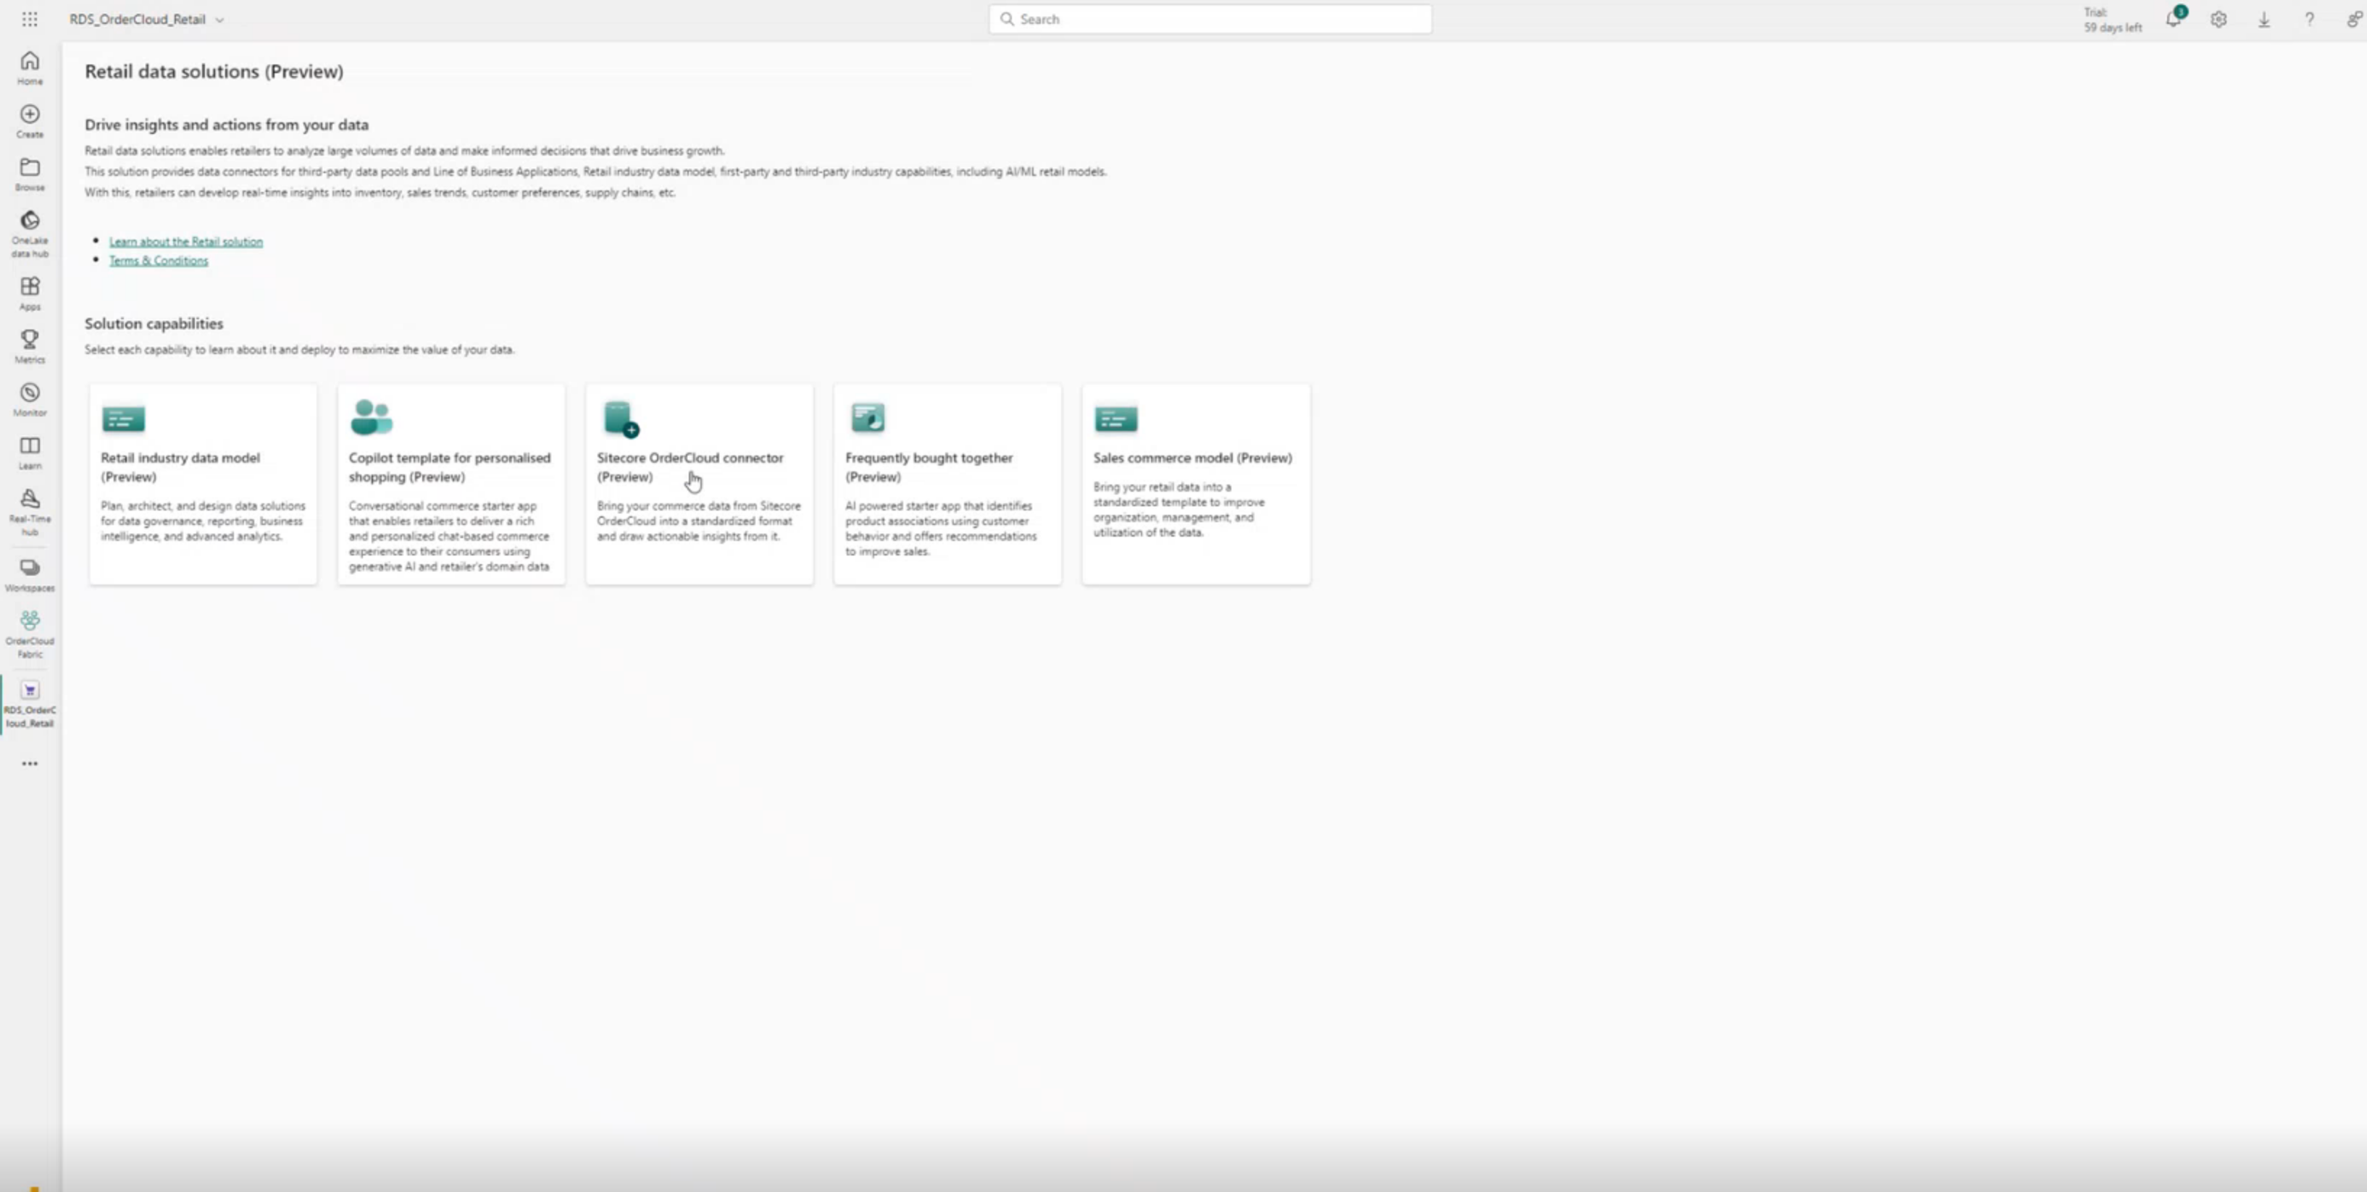Image resolution: width=2367 pixels, height=1192 pixels.
Task: Open Metrics trophy icon
Action: point(30,346)
